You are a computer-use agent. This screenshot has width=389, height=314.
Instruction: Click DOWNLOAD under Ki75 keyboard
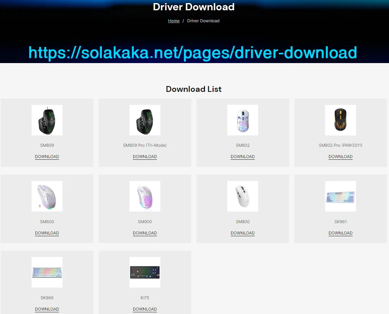pos(145,309)
